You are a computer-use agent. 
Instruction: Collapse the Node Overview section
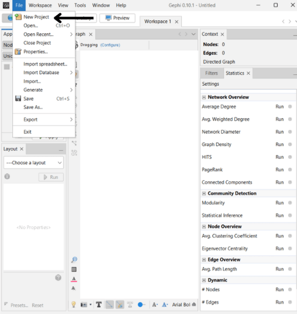204,227
